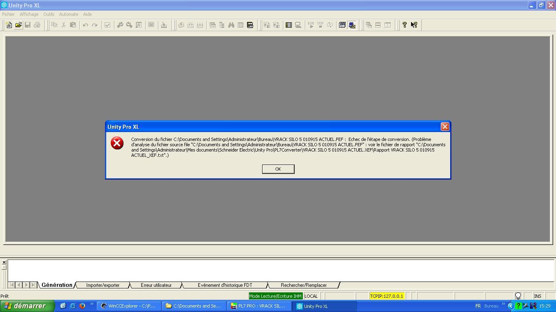Switch to the Importer/exporter output tab
This screenshot has width=556, height=312.
[103, 285]
